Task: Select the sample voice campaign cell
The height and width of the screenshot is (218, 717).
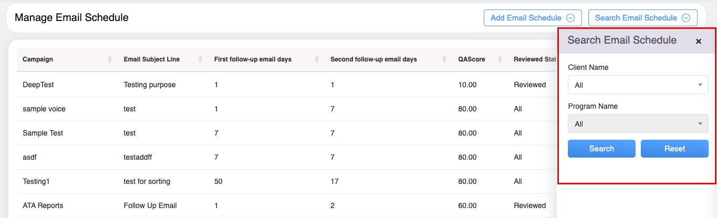Action: point(44,109)
